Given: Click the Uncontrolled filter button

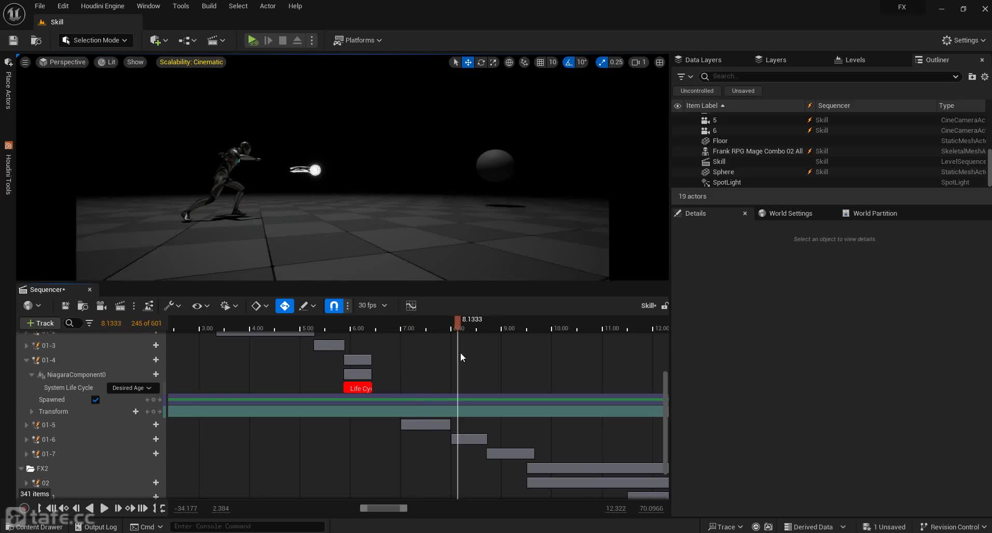Looking at the screenshot, I should coord(697,91).
